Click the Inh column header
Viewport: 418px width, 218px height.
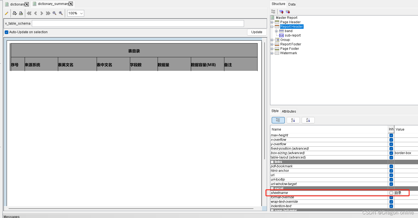tap(391, 129)
